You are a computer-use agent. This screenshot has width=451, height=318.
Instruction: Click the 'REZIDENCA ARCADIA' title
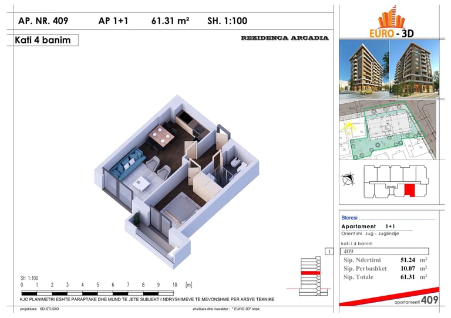coord(284,38)
